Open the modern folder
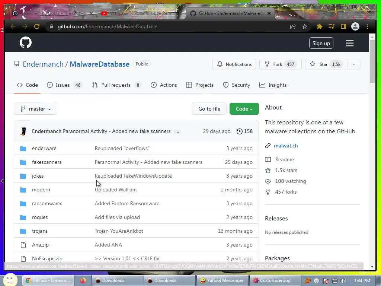The height and width of the screenshot is (286, 381). [x=41, y=190]
